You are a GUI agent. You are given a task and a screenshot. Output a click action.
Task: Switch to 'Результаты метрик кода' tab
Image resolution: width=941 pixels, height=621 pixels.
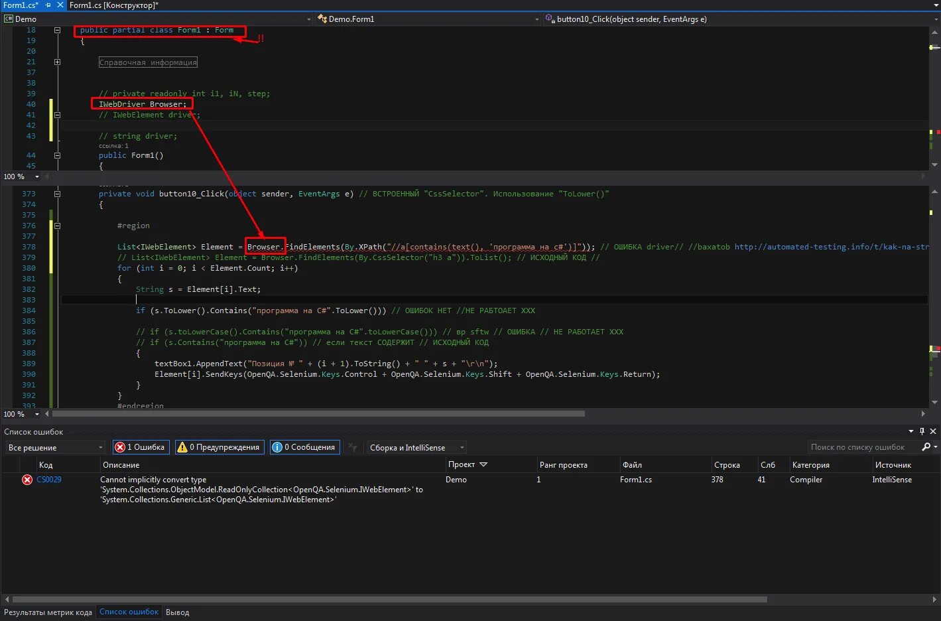pos(48,612)
